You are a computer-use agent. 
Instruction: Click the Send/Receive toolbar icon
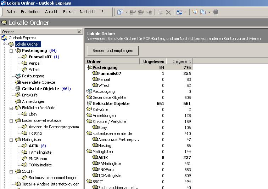179,12
